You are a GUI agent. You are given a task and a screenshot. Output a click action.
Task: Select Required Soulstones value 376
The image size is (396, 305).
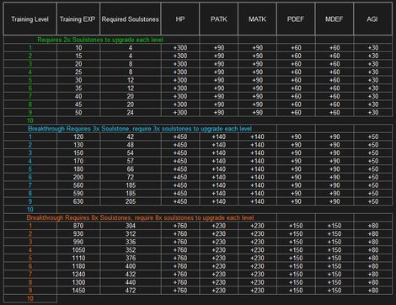coord(131,258)
